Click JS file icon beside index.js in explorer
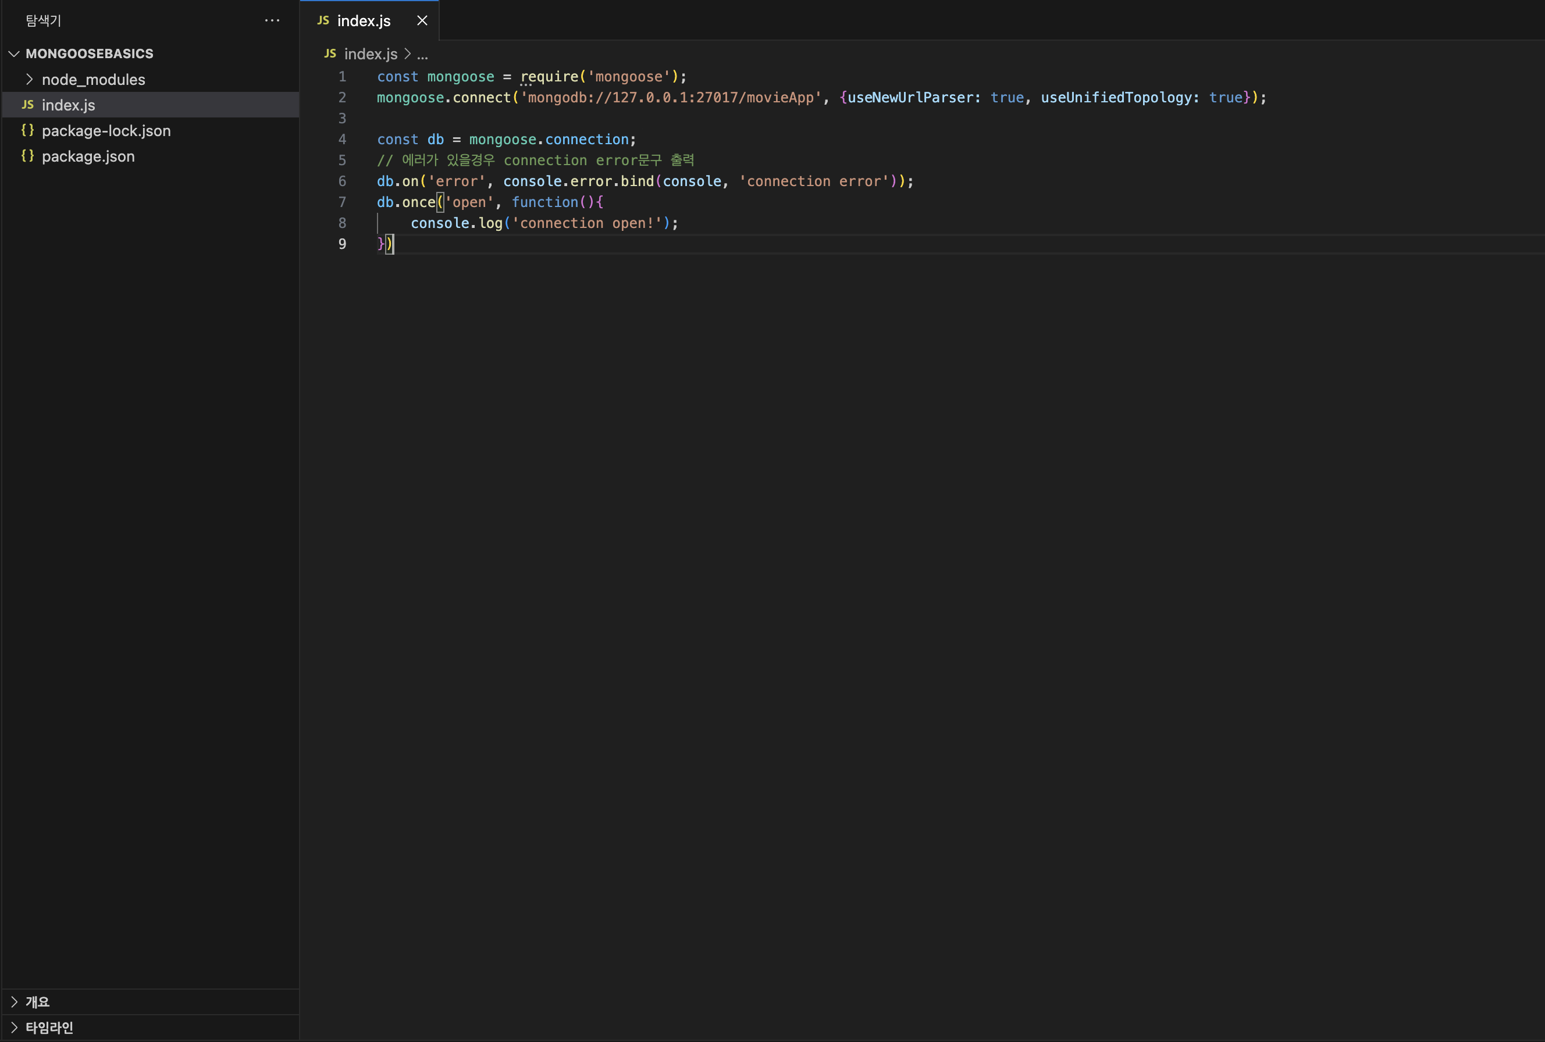 [28, 105]
